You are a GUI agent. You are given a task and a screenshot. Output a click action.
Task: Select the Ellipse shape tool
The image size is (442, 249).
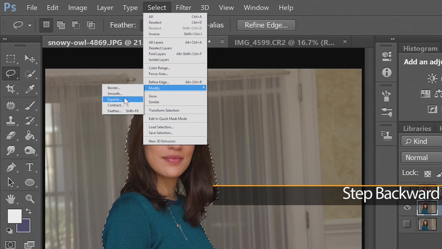[x=30, y=182]
